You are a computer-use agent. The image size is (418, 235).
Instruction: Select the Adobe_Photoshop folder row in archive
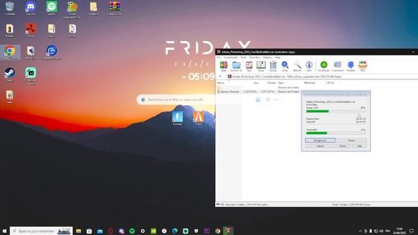[x=259, y=91]
